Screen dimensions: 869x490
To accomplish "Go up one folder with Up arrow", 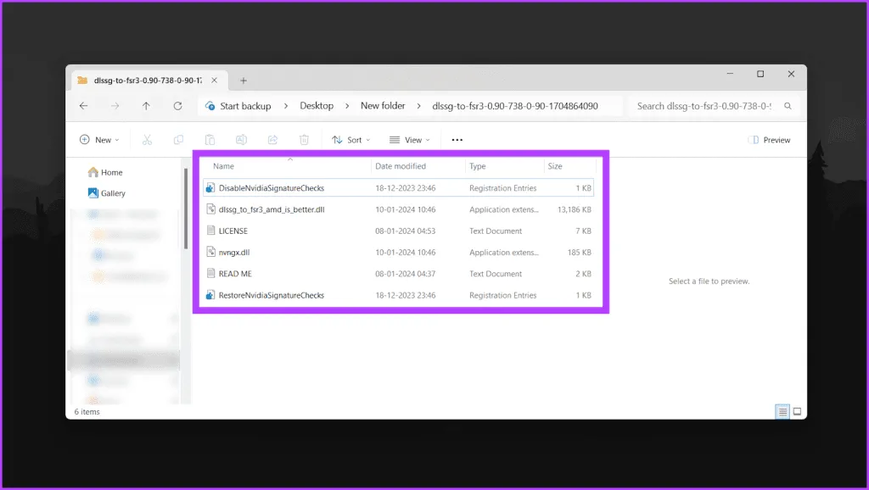I will click(x=146, y=106).
